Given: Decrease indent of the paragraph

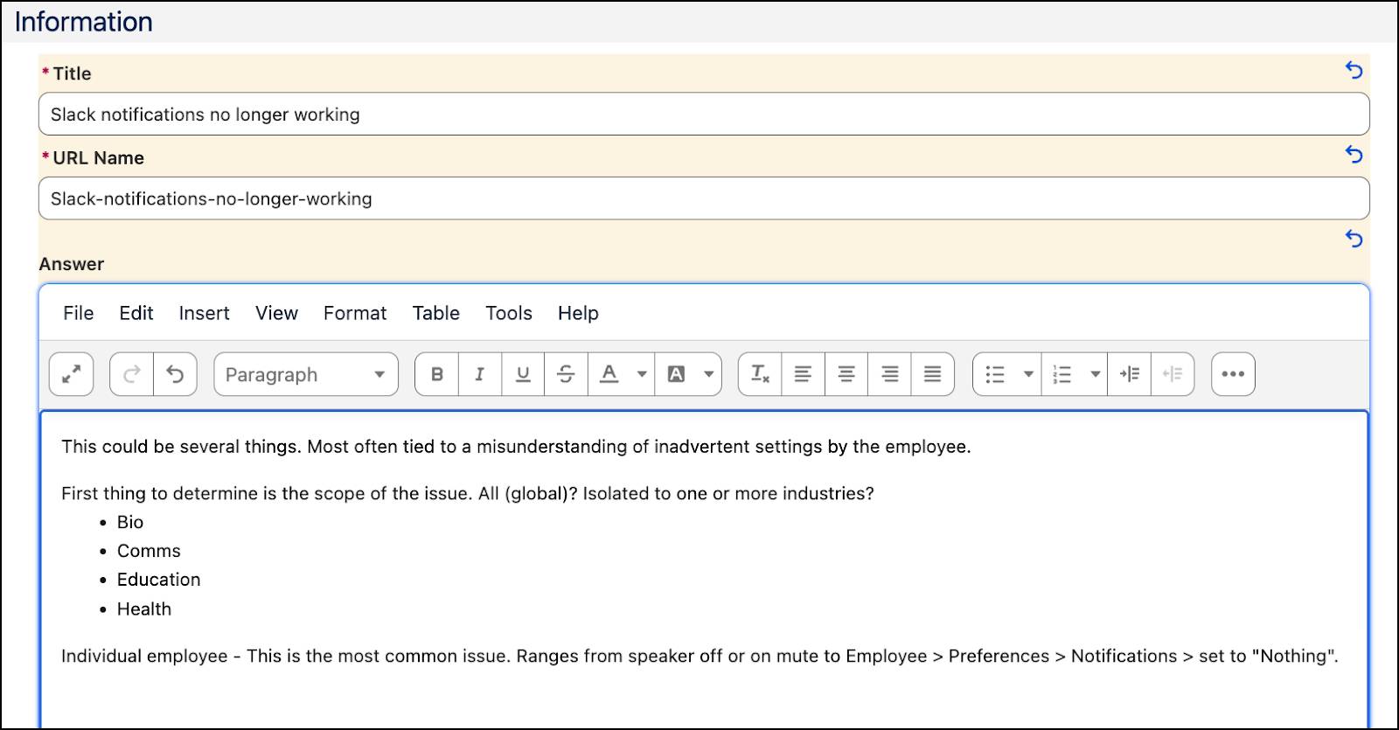Looking at the screenshot, I should tap(1173, 374).
